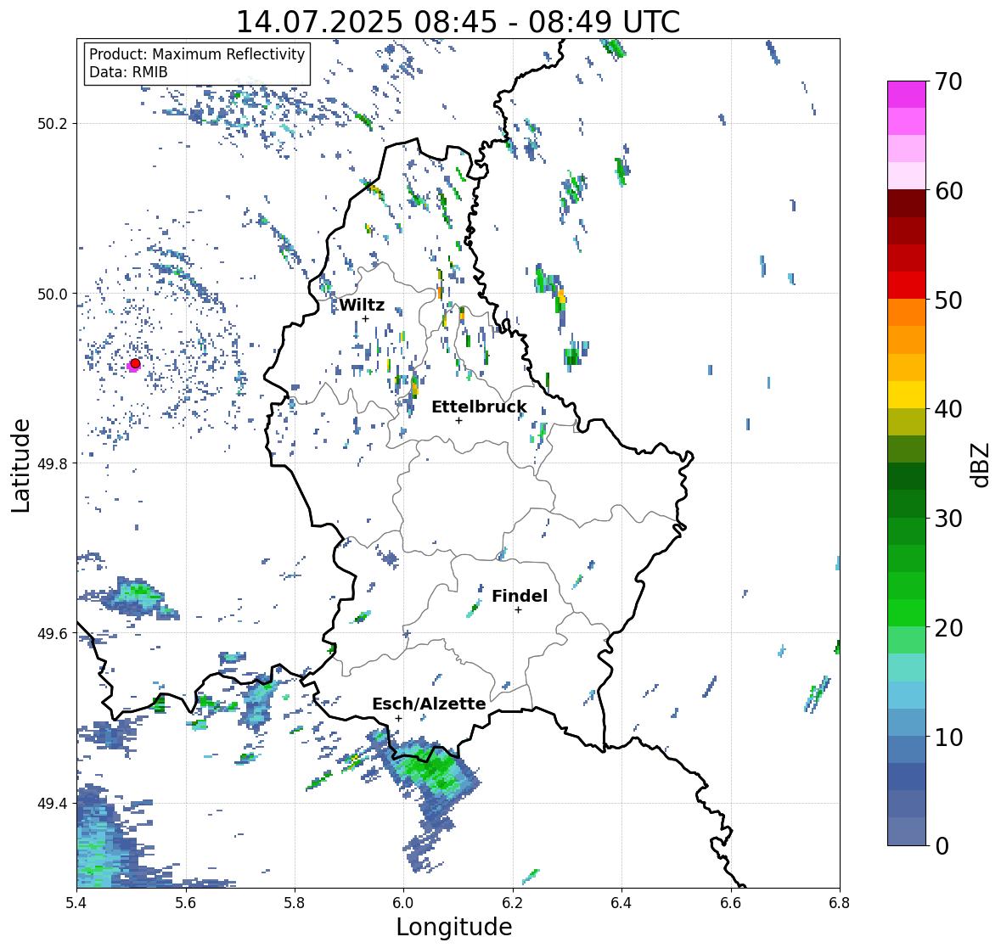Click the 5.4 longitude tick label
Screen dimensions: 1001x948
[x=76, y=903]
